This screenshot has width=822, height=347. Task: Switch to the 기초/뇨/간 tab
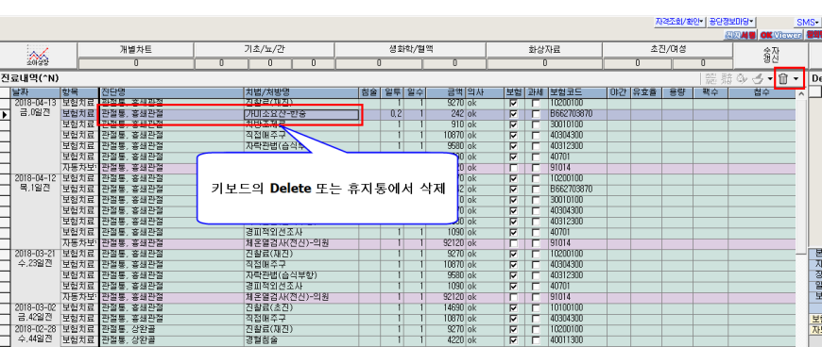(x=264, y=50)
